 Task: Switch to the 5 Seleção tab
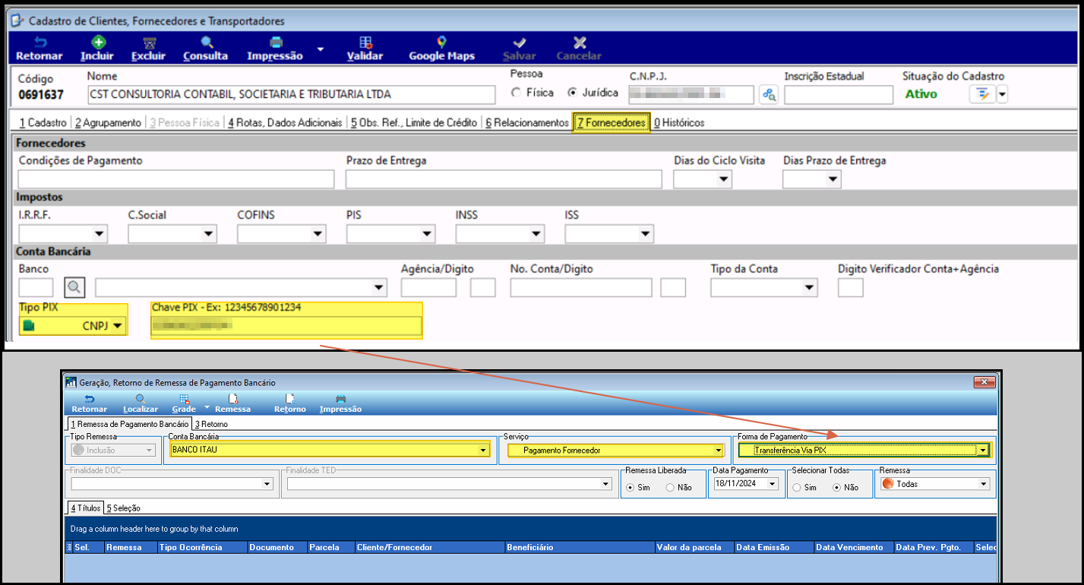[x=122, y=508]
